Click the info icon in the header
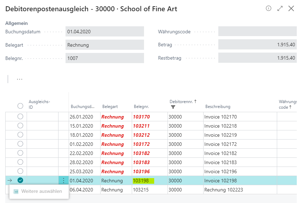The image size is (301, 203). [x=269, y=8]
